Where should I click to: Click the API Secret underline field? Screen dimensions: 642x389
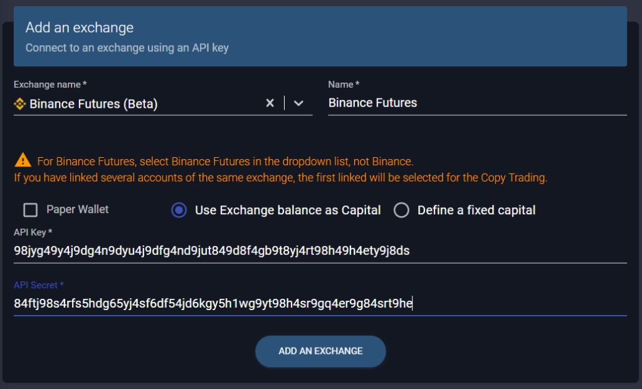[x=251, y=304]
